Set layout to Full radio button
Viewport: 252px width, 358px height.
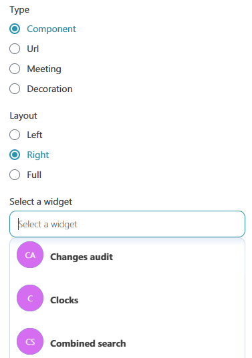coord(15,175)
